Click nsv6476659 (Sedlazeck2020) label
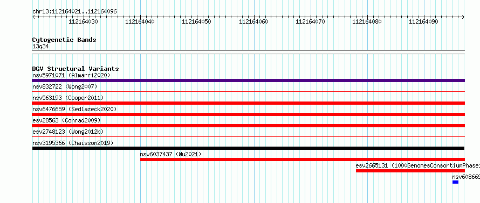 point(74,109)
